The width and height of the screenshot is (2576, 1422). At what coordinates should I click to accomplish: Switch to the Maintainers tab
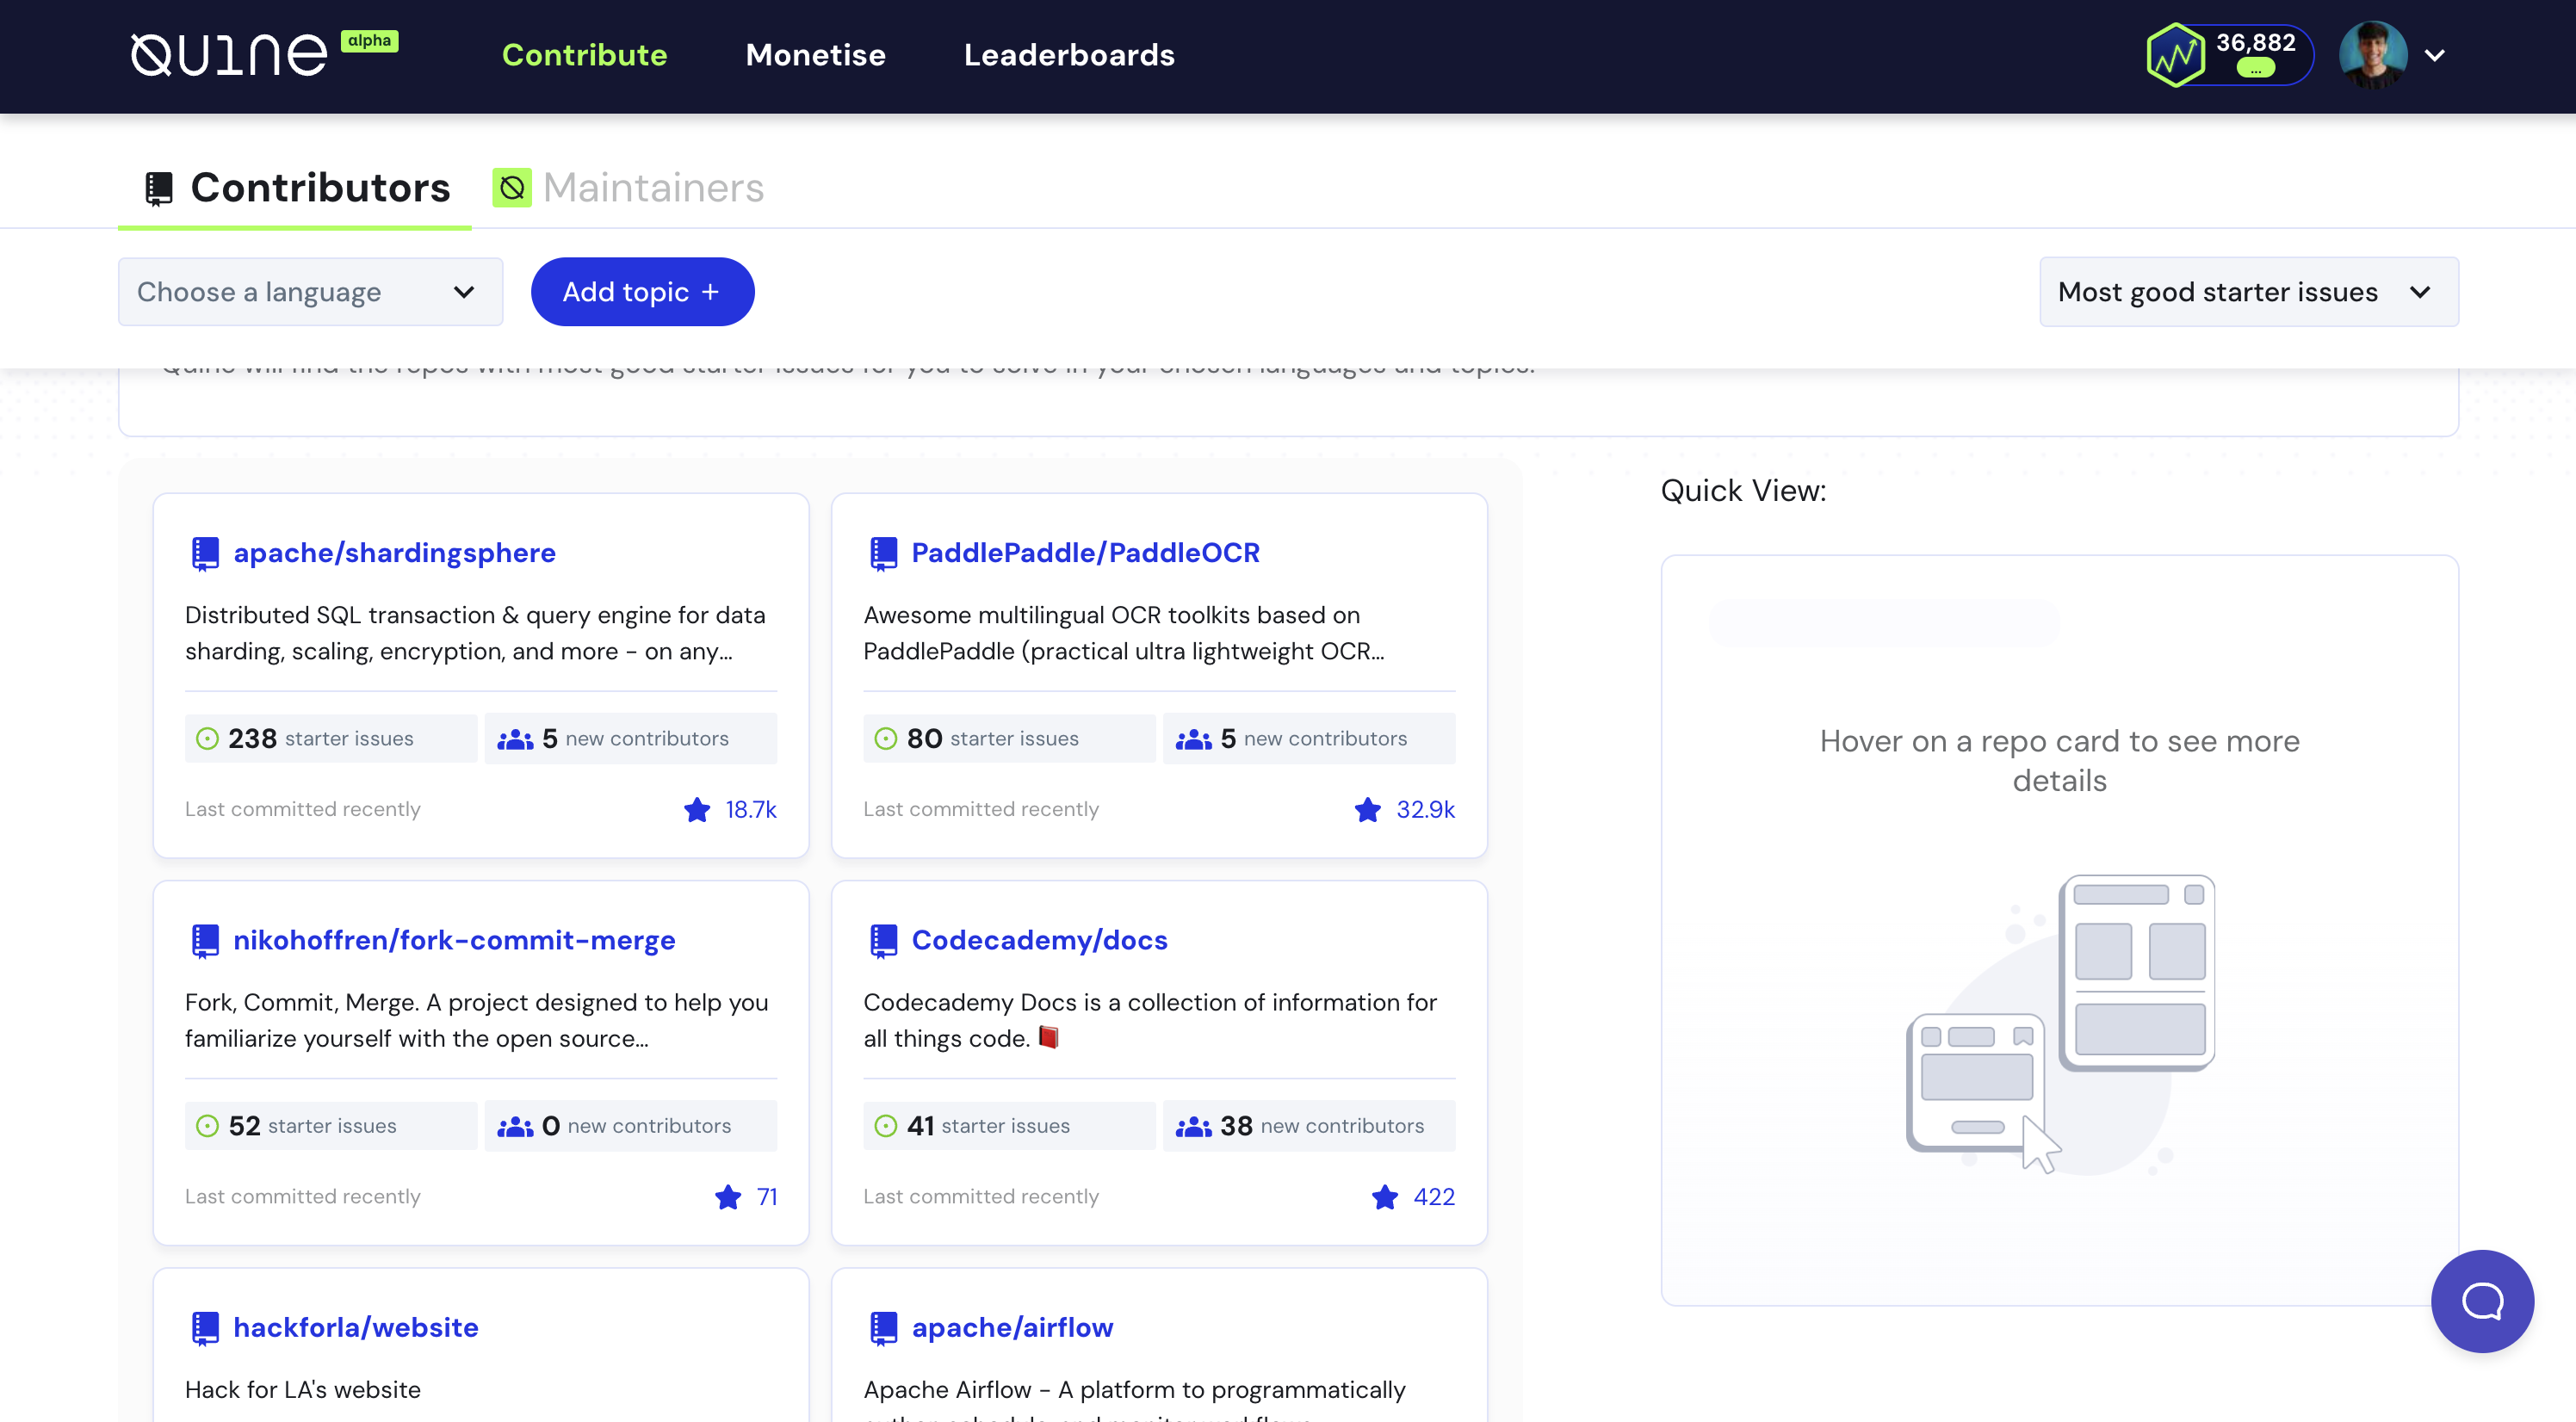[652, 188]
